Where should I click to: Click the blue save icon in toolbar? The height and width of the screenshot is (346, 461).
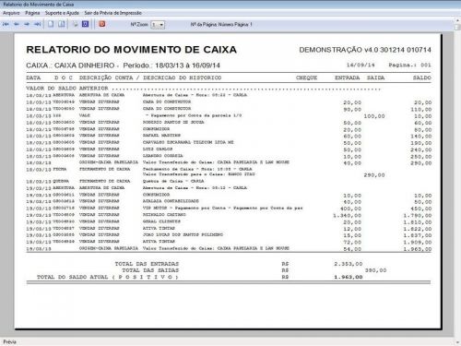(86, 24)
